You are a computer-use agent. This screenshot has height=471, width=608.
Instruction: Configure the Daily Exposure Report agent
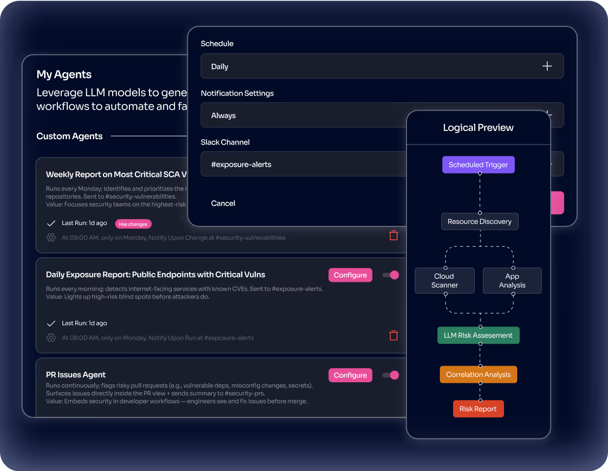pos(351,275)
